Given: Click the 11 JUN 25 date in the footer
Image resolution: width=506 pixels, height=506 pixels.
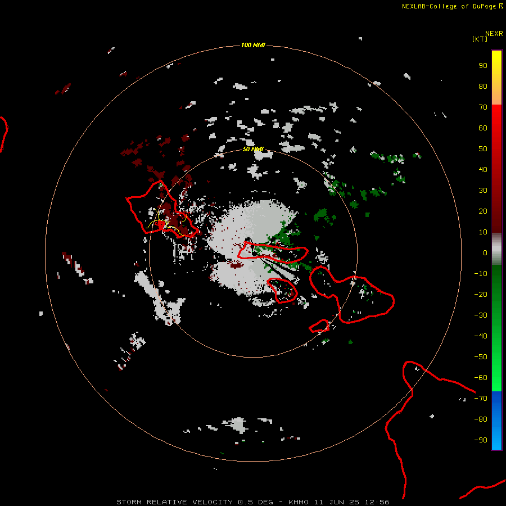Looking at the screenshot, I should pyautogui.click(x=337, y=502).
